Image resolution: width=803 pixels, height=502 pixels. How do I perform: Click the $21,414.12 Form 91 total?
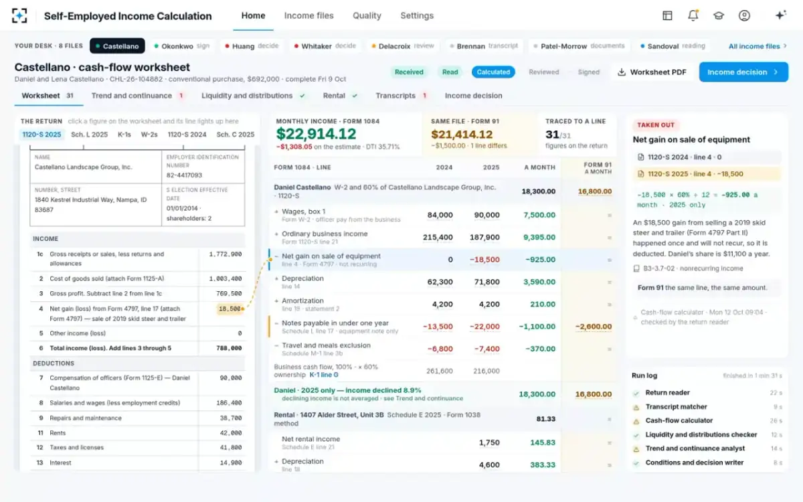coord(460,134)
